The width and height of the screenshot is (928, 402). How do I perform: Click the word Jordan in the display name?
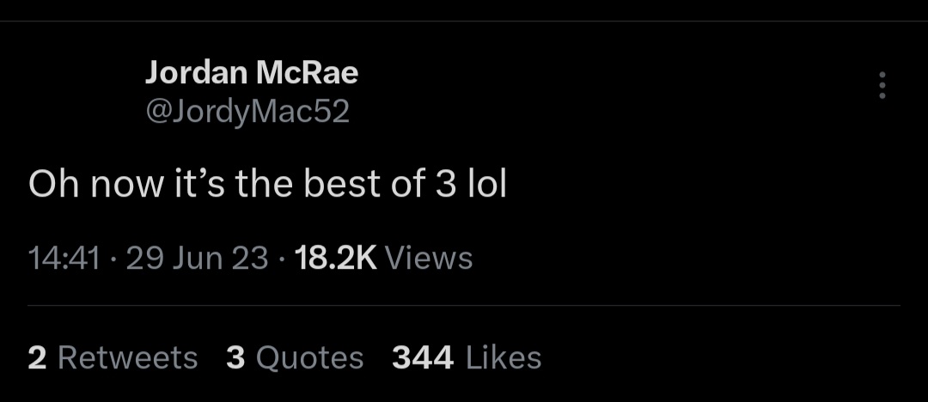[x=196, y=73]
